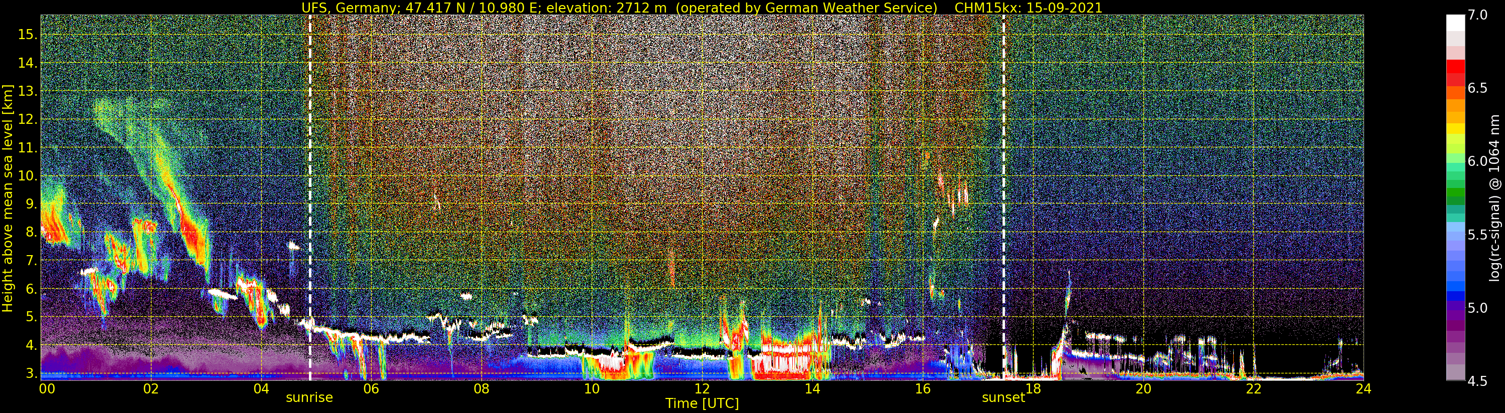Click the '22' time axis tick label

pyautogui.click(x=1253, y=388)
